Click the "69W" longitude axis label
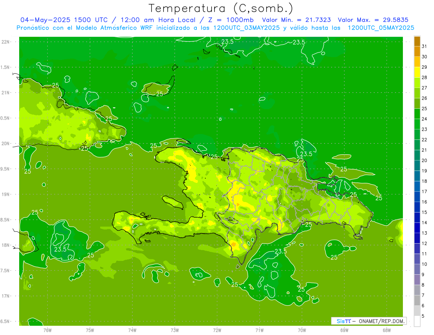434x335 pixels. [x=344, y=330]
